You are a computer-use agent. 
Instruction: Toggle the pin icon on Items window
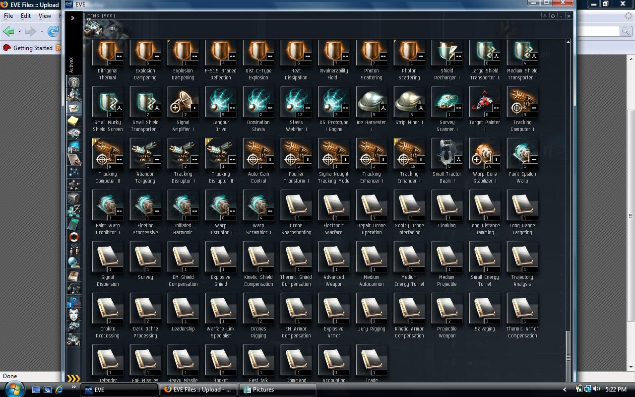coord(553,16)
